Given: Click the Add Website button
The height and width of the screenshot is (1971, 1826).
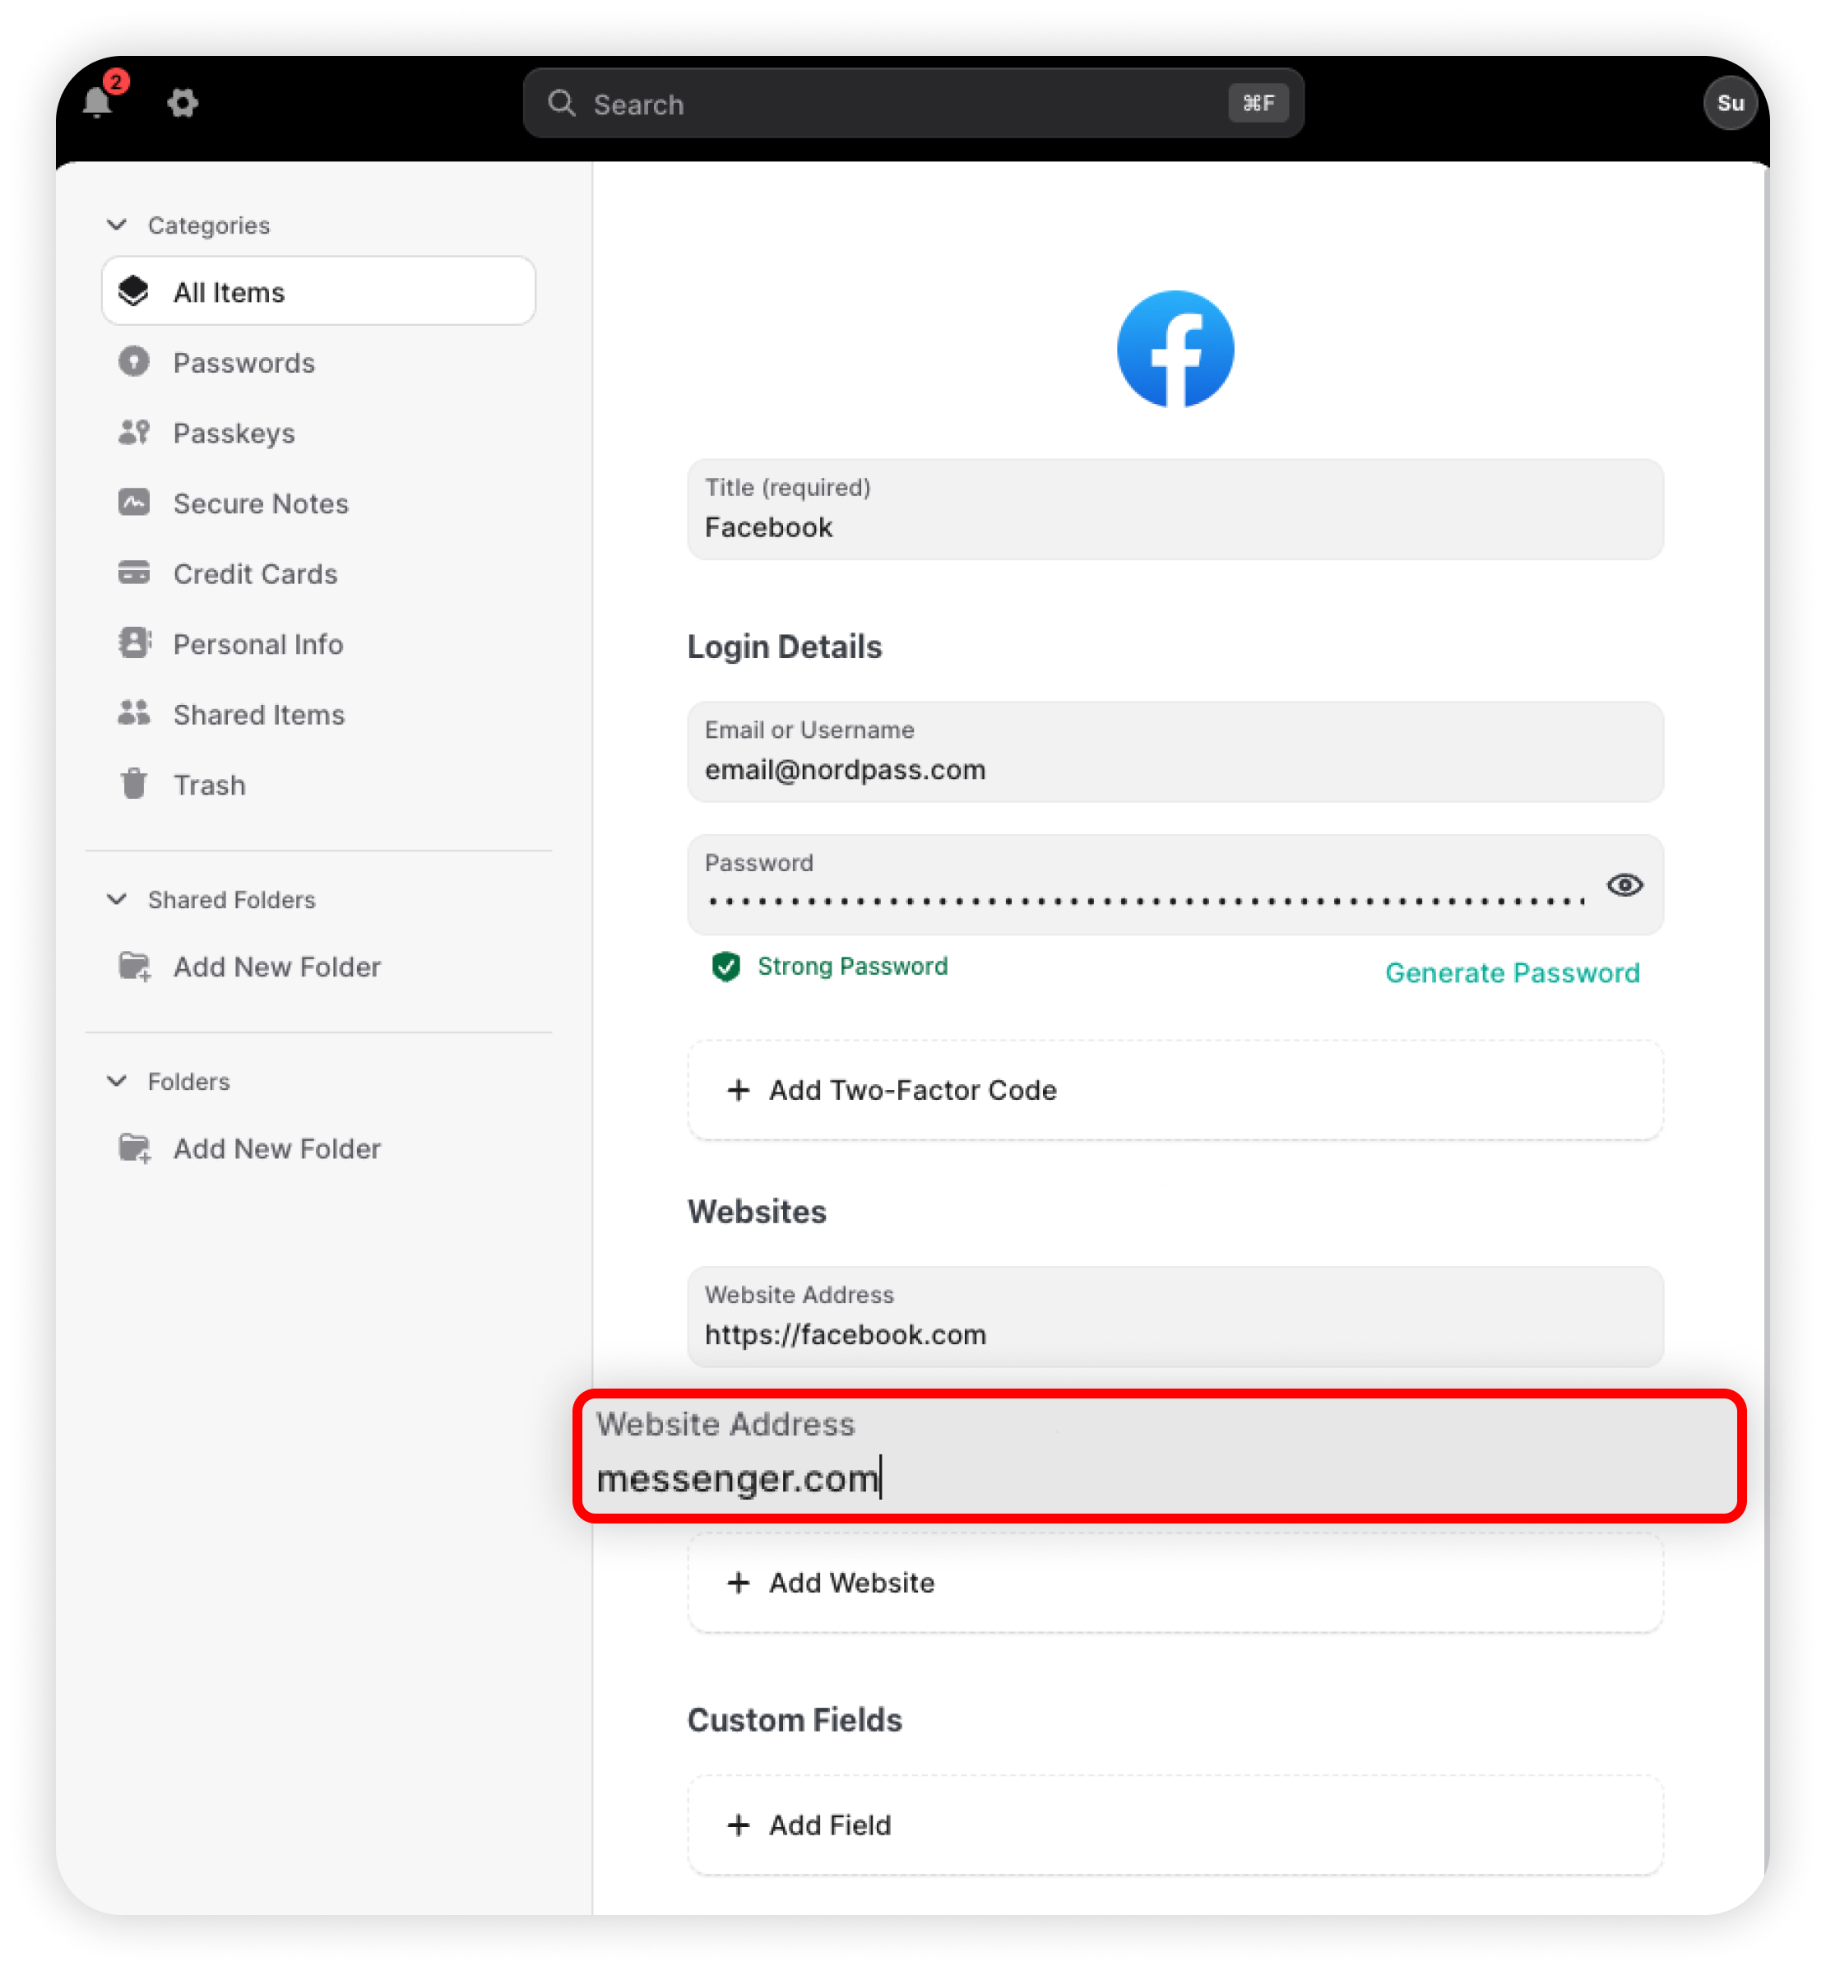Looking at the screenshot, I should pos(1175,1583).
